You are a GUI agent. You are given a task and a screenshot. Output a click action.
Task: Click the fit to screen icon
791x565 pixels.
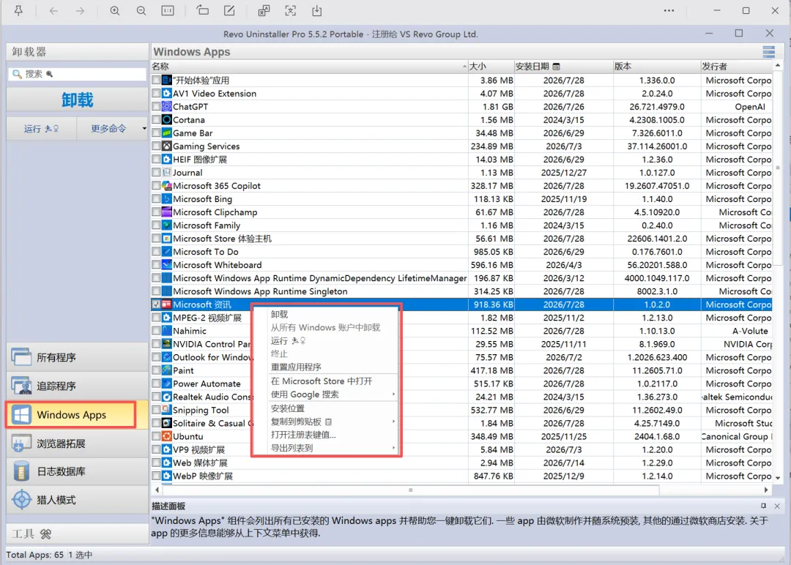tap(291, 10)
